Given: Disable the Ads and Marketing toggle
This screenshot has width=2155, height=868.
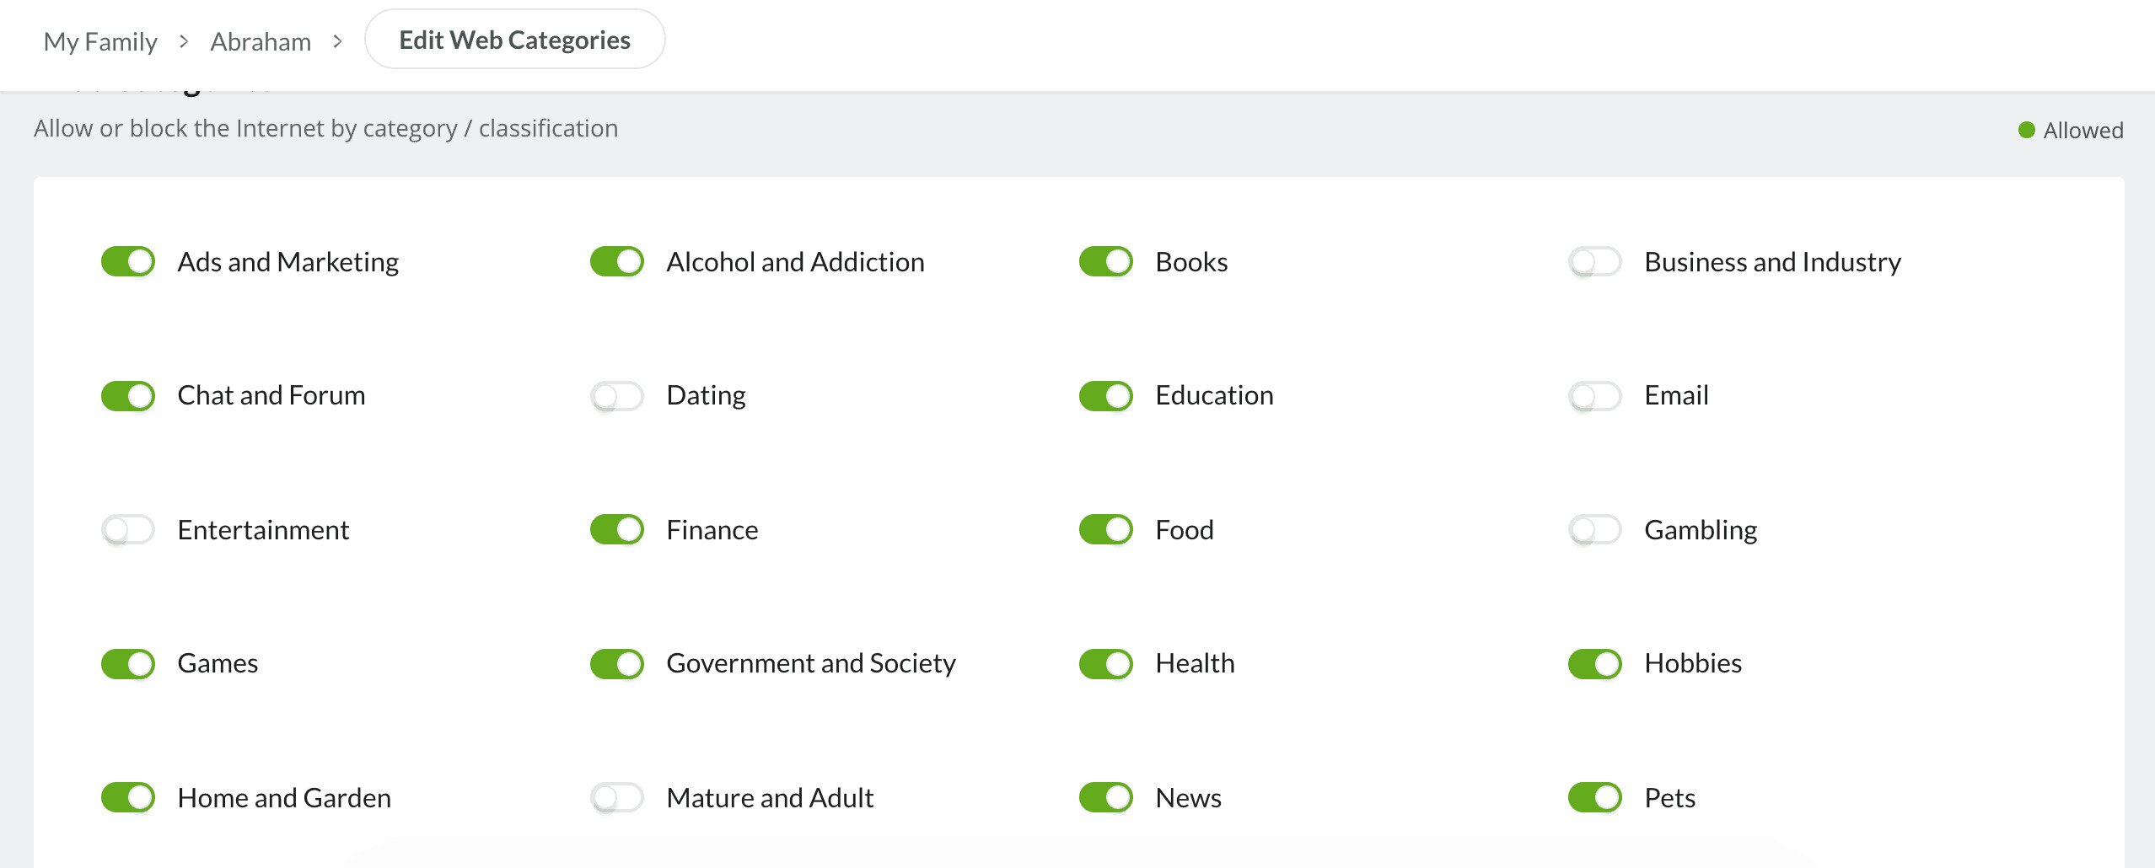Looking at the screenshot, I should click(128, 261).
